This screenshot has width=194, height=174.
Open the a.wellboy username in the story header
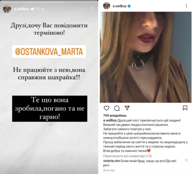[21, 9]
